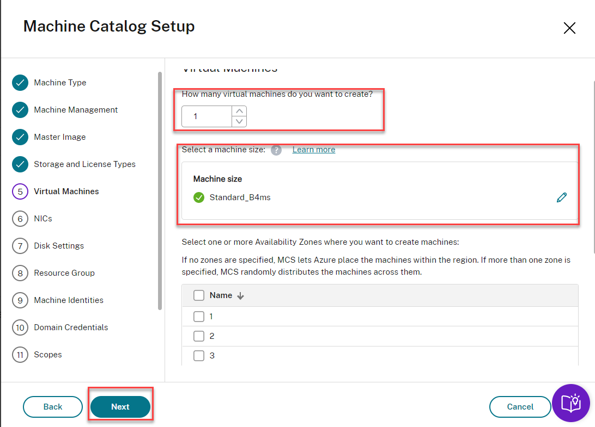595x427 pixels.
Task: Sort zones by the Name column arrow
Action: point(240,296)
